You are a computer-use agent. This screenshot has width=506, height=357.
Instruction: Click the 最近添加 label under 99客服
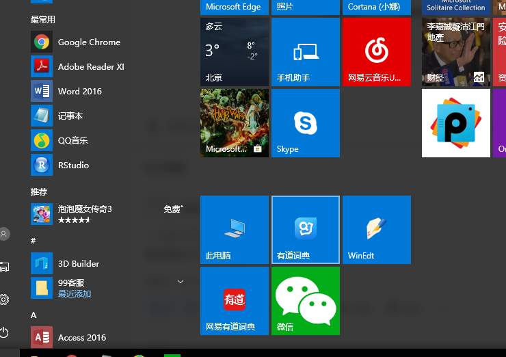click(x=75, y=294)
